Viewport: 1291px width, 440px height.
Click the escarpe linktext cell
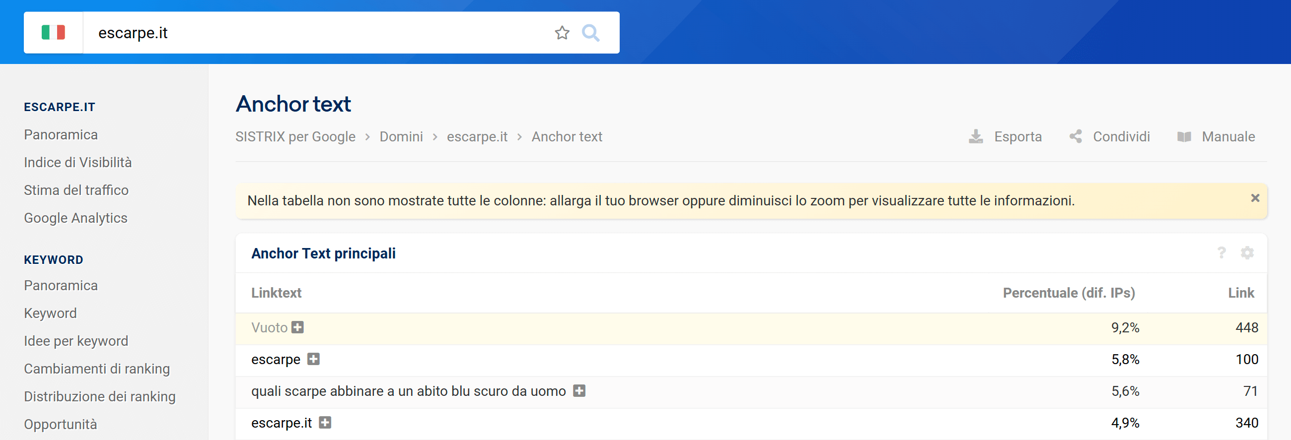click(276, 360)
